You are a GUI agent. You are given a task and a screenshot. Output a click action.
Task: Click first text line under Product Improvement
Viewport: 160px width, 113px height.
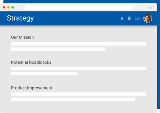pos(78,94)
